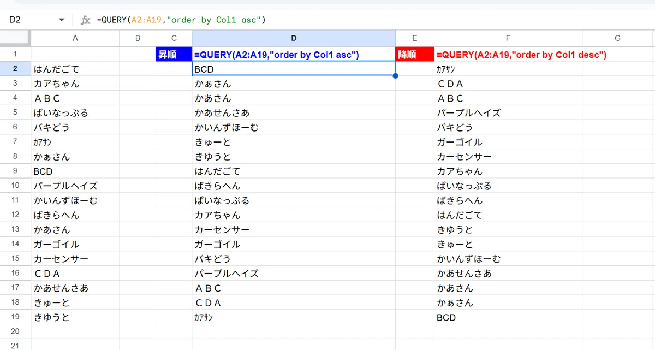Viewport: 655px width, 350px height.
Task: Select half-width ｶｱｻﾝ in column A
Action: (75, 142)
